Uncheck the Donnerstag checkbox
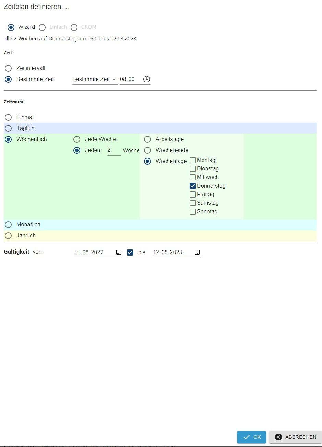Viewport: 322px width, 447px height. click(x=193, y=186)
